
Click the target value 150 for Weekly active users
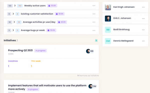20,6
